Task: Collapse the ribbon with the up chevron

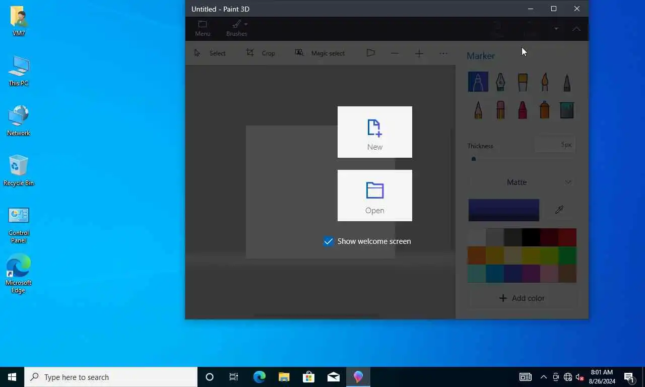Action: pyautogui.click(x=576, y=29)
